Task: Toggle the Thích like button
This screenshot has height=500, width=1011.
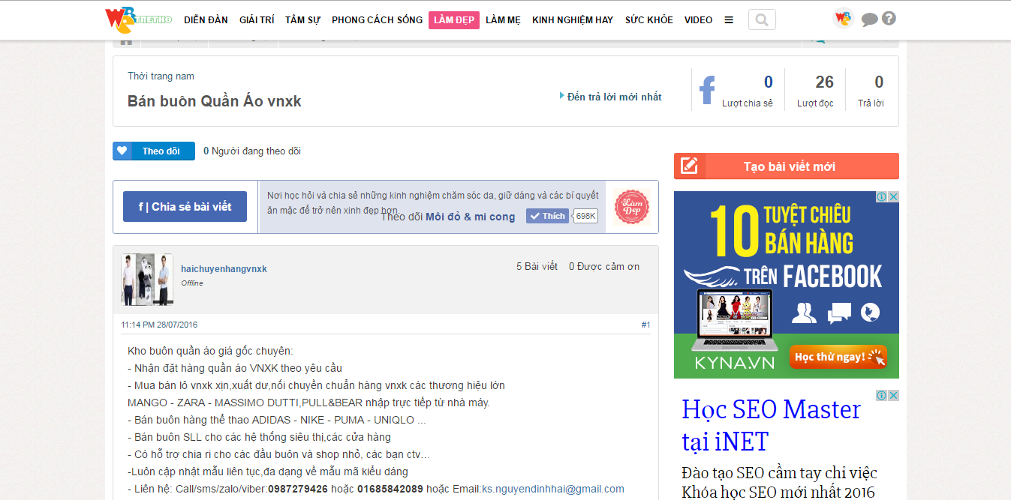Action: tap(546, 215)
